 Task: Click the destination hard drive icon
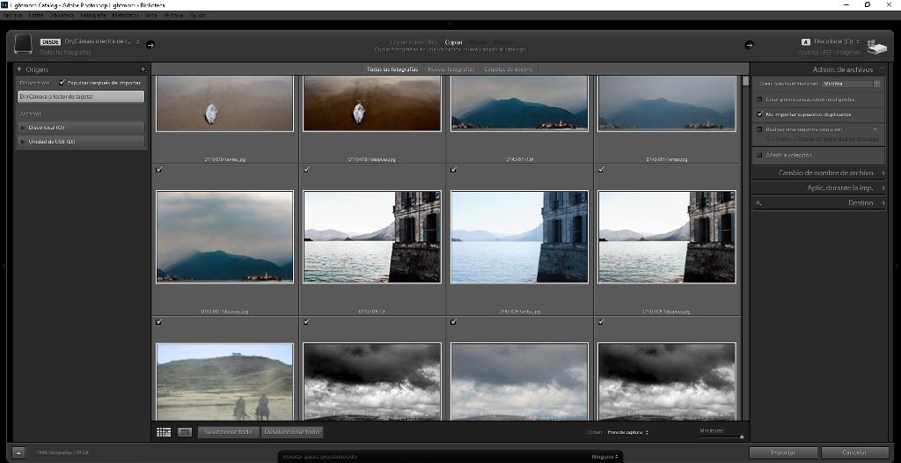click(x=877, y=48)
